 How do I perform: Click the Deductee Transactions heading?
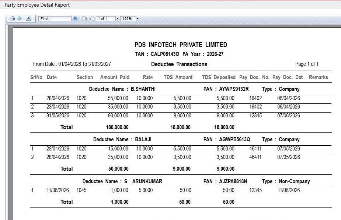(x=179, y=64)
